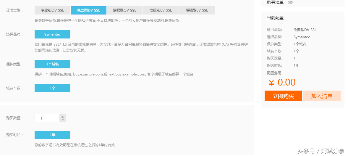Screen dimensions: 348x156
Task: Click the ¥ 0.00 configuration price
Action: pos(282,83)
